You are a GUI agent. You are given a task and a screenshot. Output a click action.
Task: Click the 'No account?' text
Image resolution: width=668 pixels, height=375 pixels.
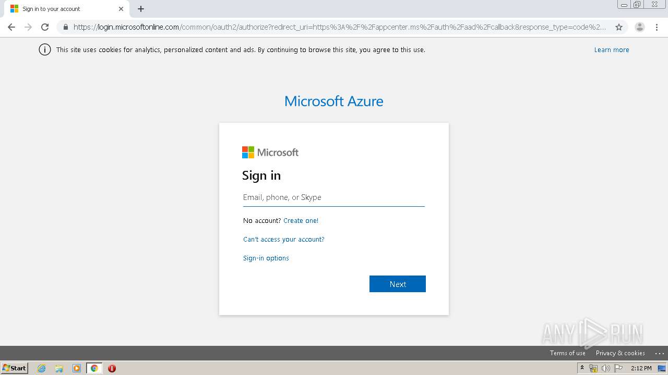262,221
